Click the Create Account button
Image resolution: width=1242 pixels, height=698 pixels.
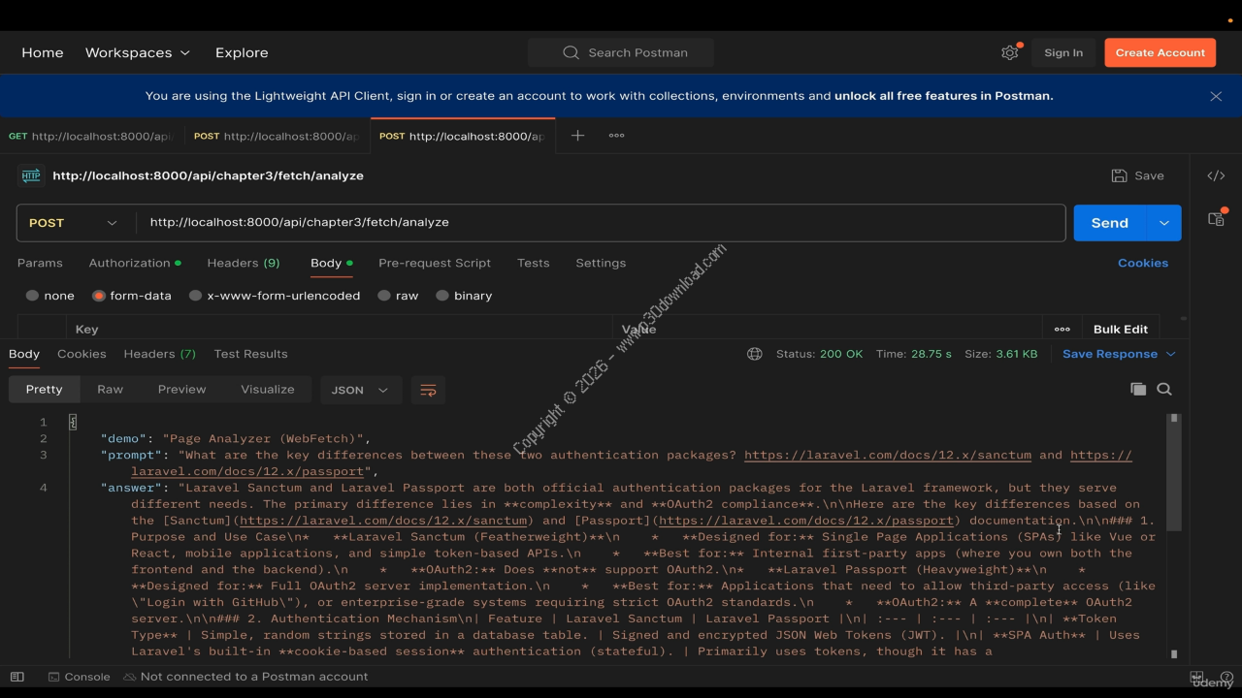(1160, 52)
